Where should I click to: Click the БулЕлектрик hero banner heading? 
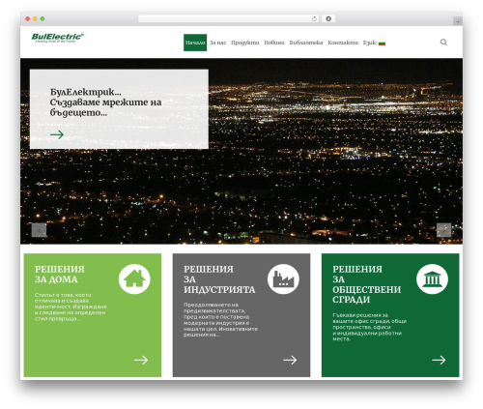pyautogui.click(x=105, y=102)
